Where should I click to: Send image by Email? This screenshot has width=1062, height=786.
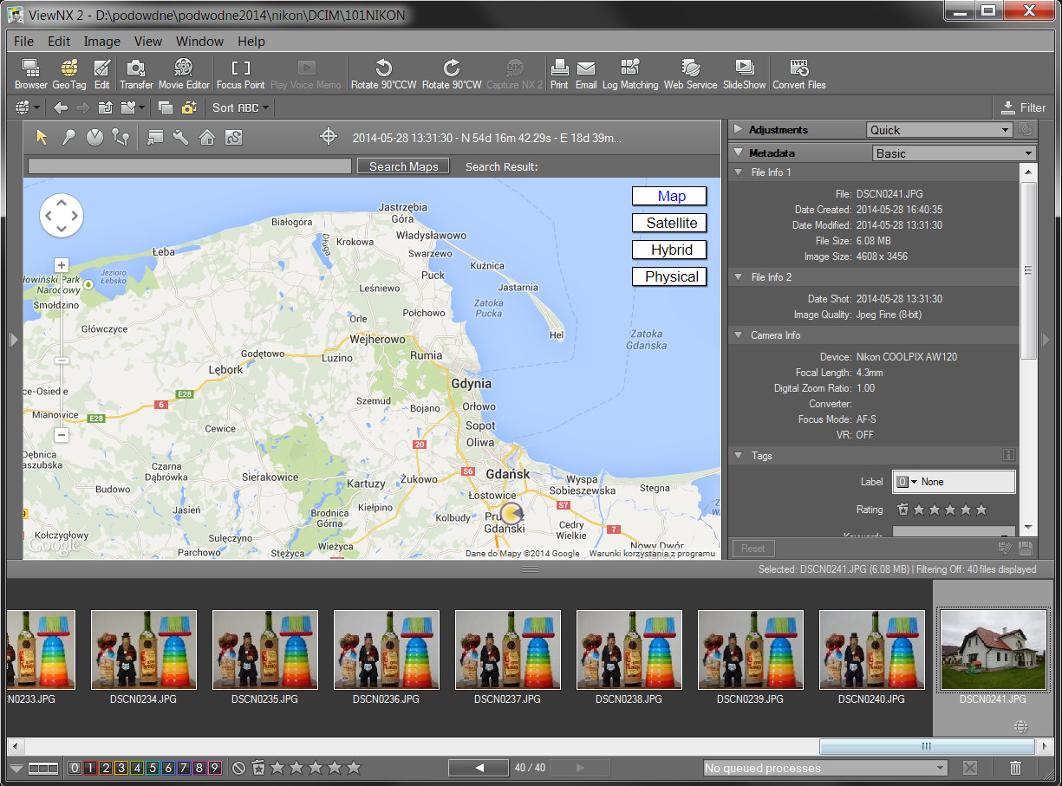(x=586, y=74)
